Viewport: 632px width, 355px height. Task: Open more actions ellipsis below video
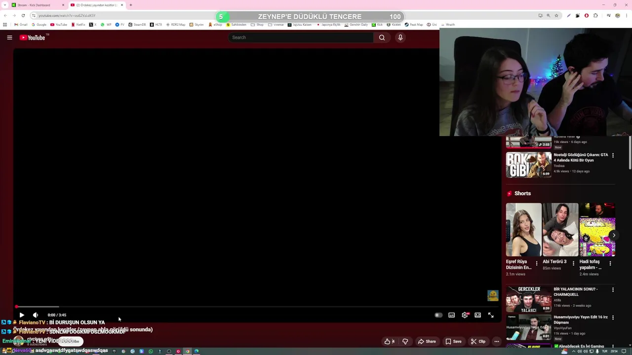point(497,341)
